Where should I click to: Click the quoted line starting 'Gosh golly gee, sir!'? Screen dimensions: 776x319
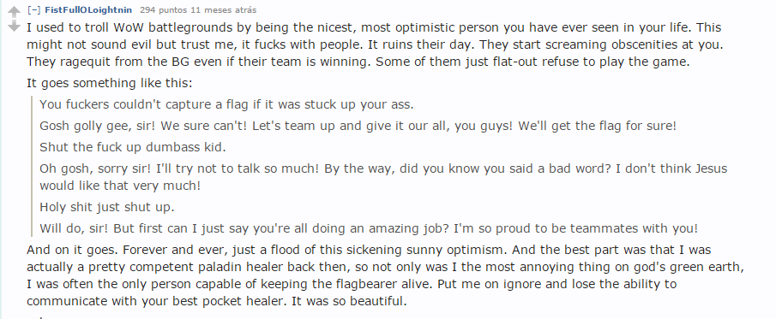pyautogui.click(x=358, y=126)
